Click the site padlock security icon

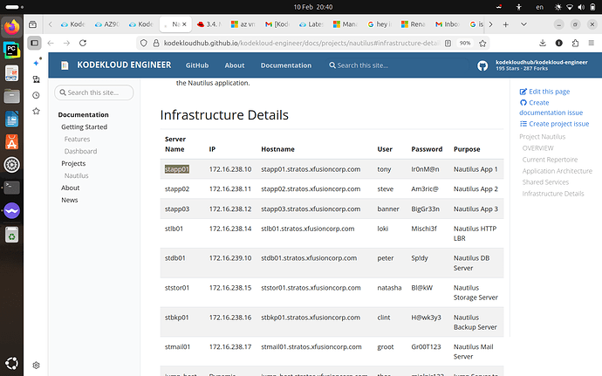(156, 43)
